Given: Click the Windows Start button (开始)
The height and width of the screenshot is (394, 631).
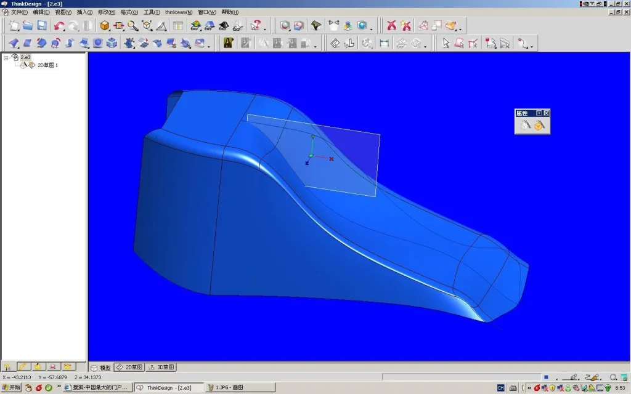Looking at the screenshot, I should coord(11,388).
